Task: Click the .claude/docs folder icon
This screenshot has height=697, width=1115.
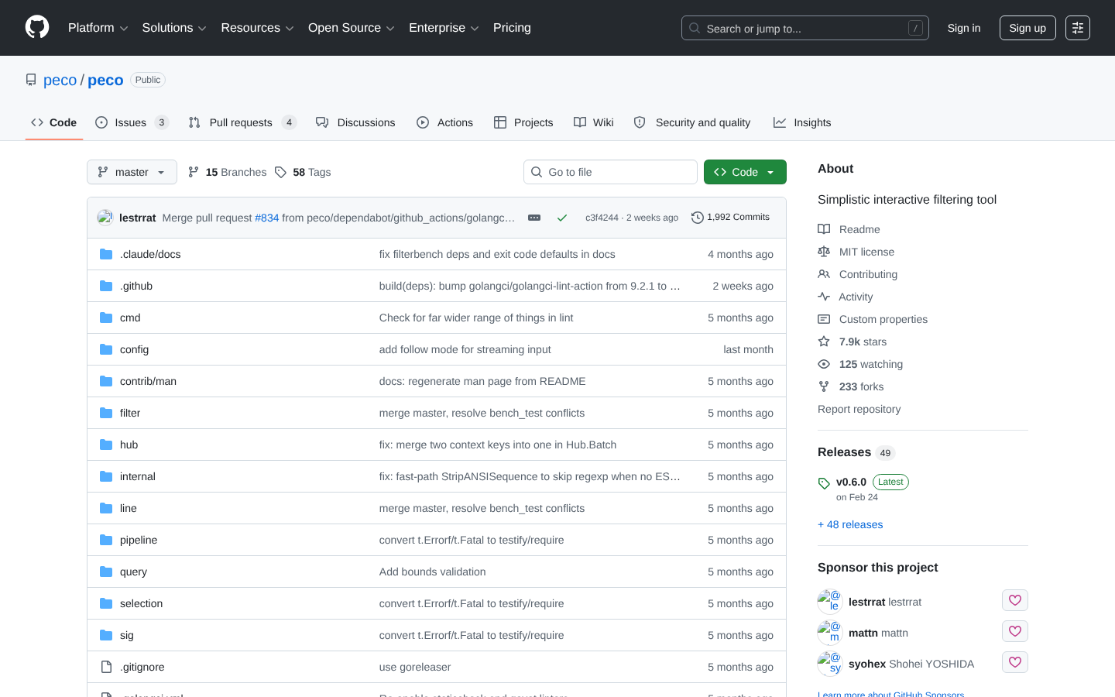Action: pyautogui.click(x=106, y=254)
